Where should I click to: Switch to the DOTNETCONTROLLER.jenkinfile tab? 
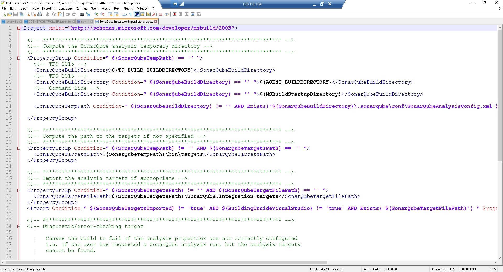[49, 22]
